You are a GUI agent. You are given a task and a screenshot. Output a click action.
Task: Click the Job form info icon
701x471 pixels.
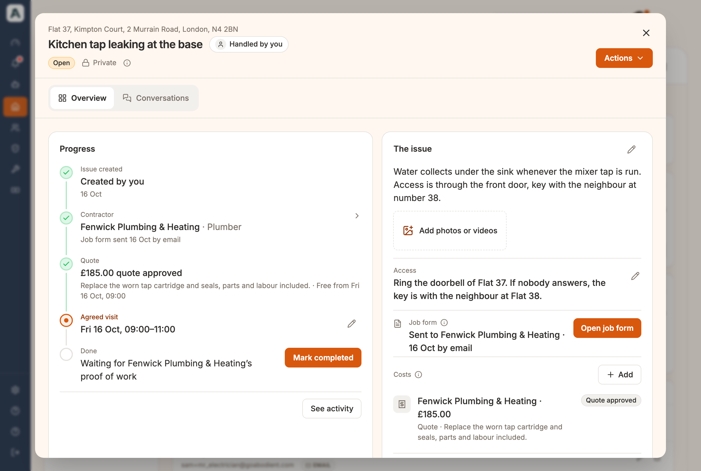pos(444,322)
